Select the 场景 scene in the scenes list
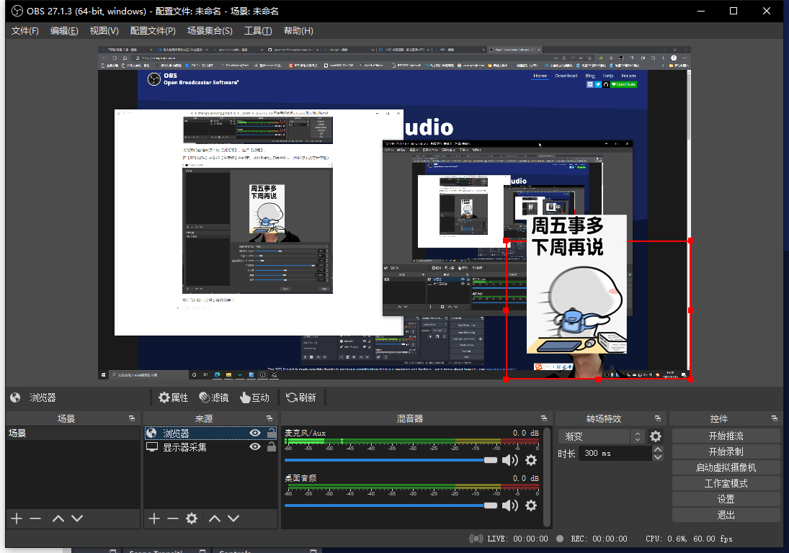This screenshot has width=789, height=553. click(73, 433)
